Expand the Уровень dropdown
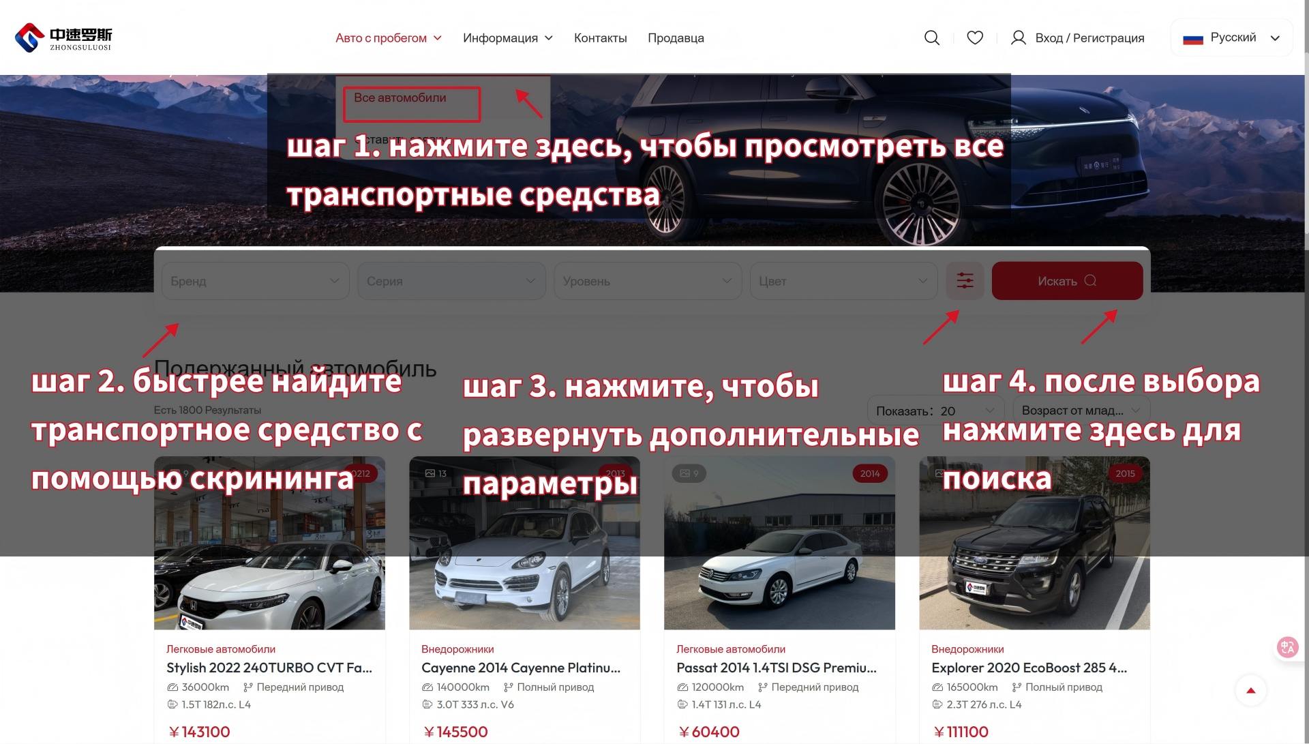The image size is (1309, 744). point(647,281)
